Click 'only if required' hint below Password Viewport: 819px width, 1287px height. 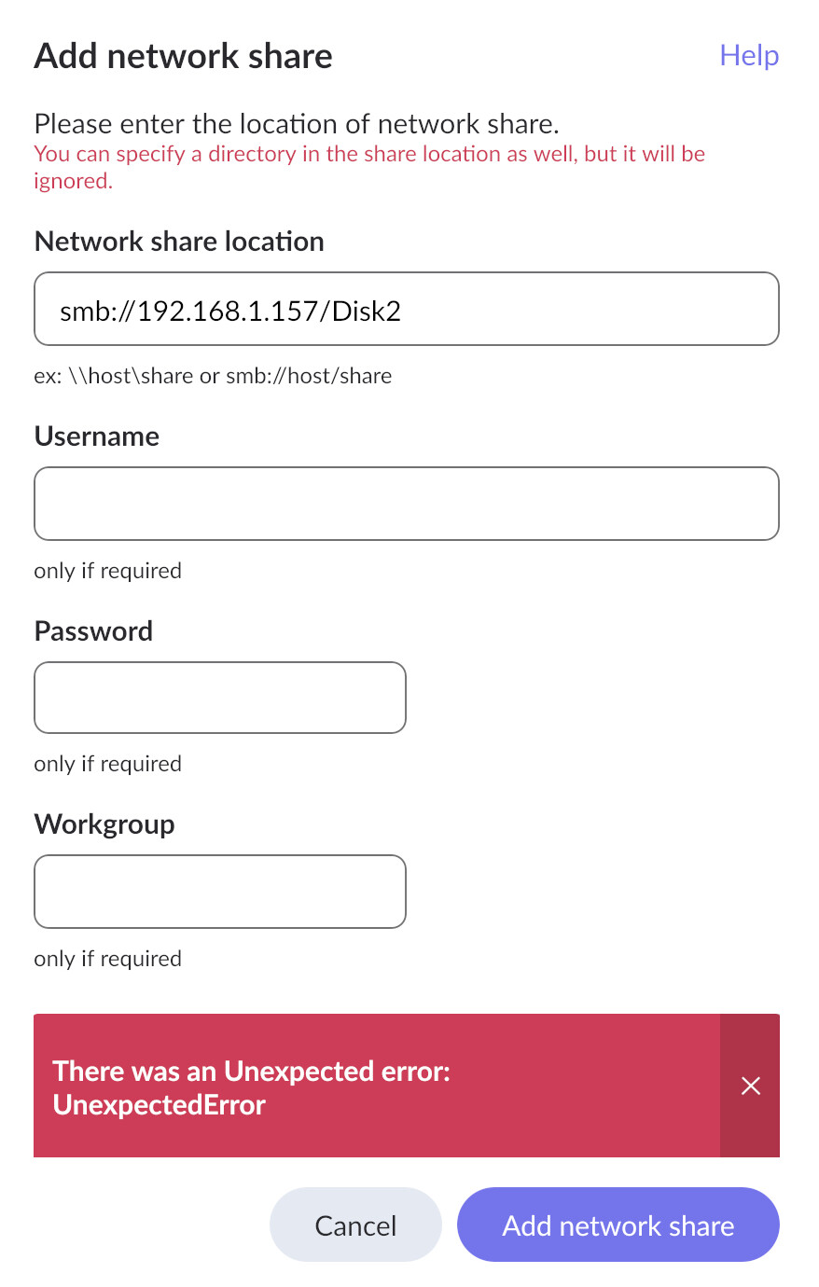tap(108, 764)
